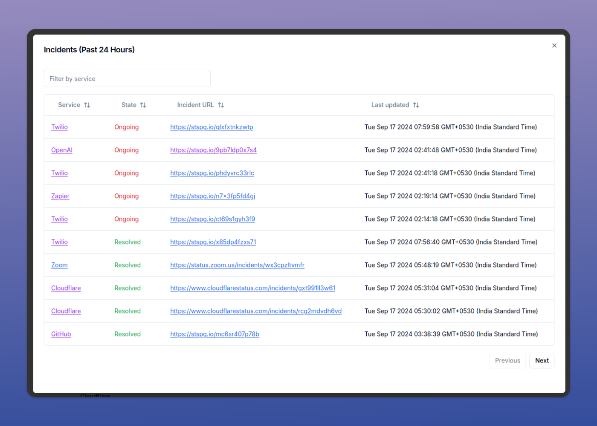Open the Zoom service link
This screenshot has width=597, height=426.
click(x=59, y=265)
